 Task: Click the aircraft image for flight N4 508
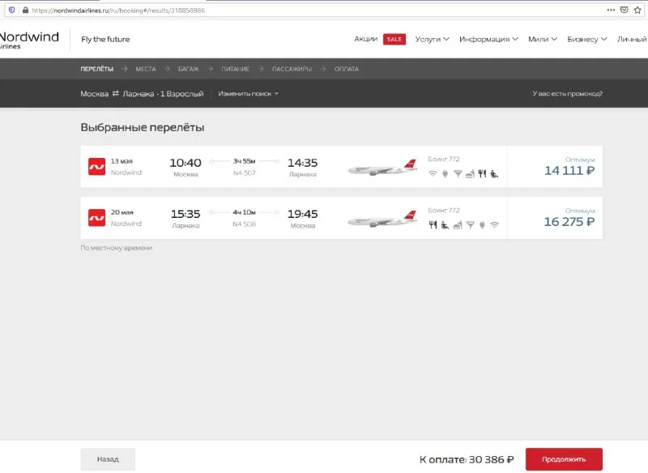[x=382, y=219]
